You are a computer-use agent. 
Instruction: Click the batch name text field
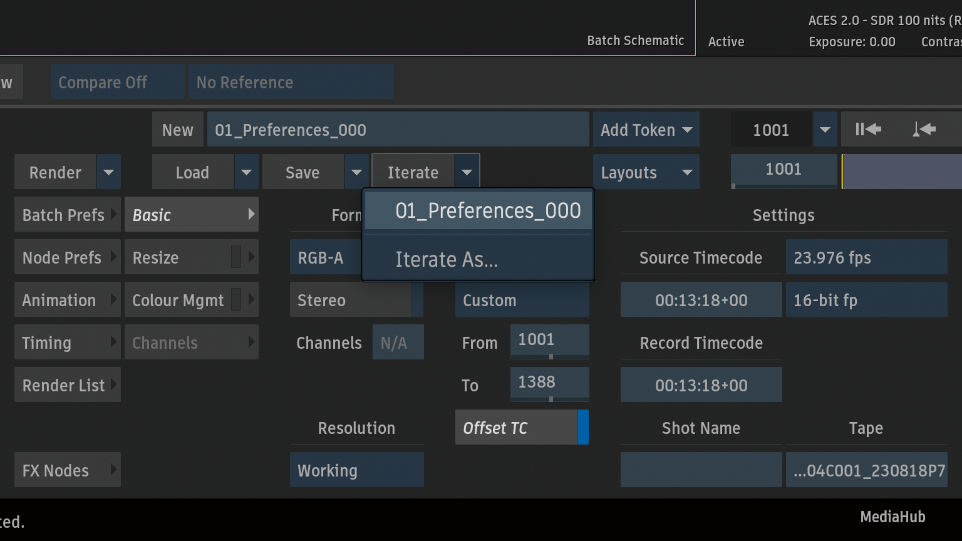click(398, 130)
